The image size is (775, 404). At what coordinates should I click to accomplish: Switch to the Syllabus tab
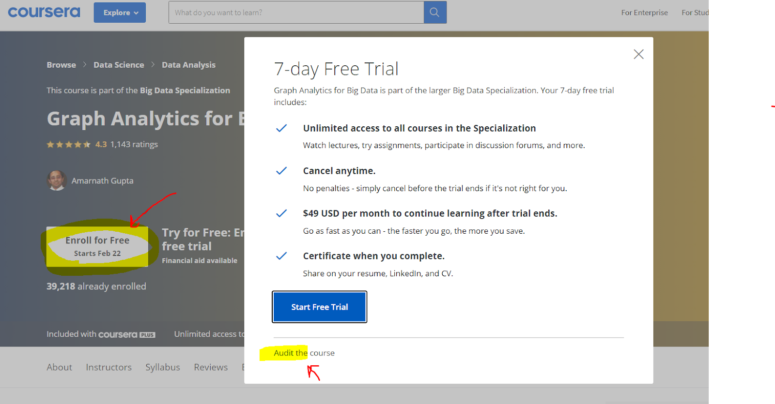[163, 367]
